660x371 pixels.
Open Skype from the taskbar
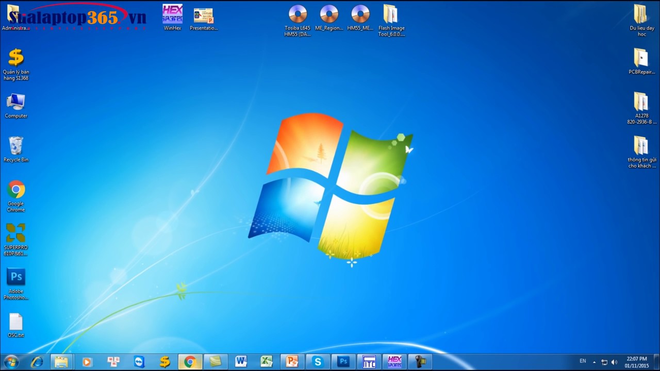318,362
